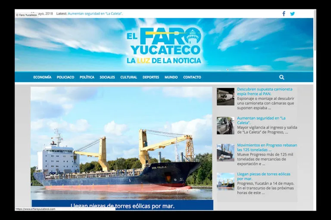Image resolution: width=331 pixels, height=220 pixels.
Task: Click the truck thumbnail for 125 toneladas story
Action: (225, 153)
